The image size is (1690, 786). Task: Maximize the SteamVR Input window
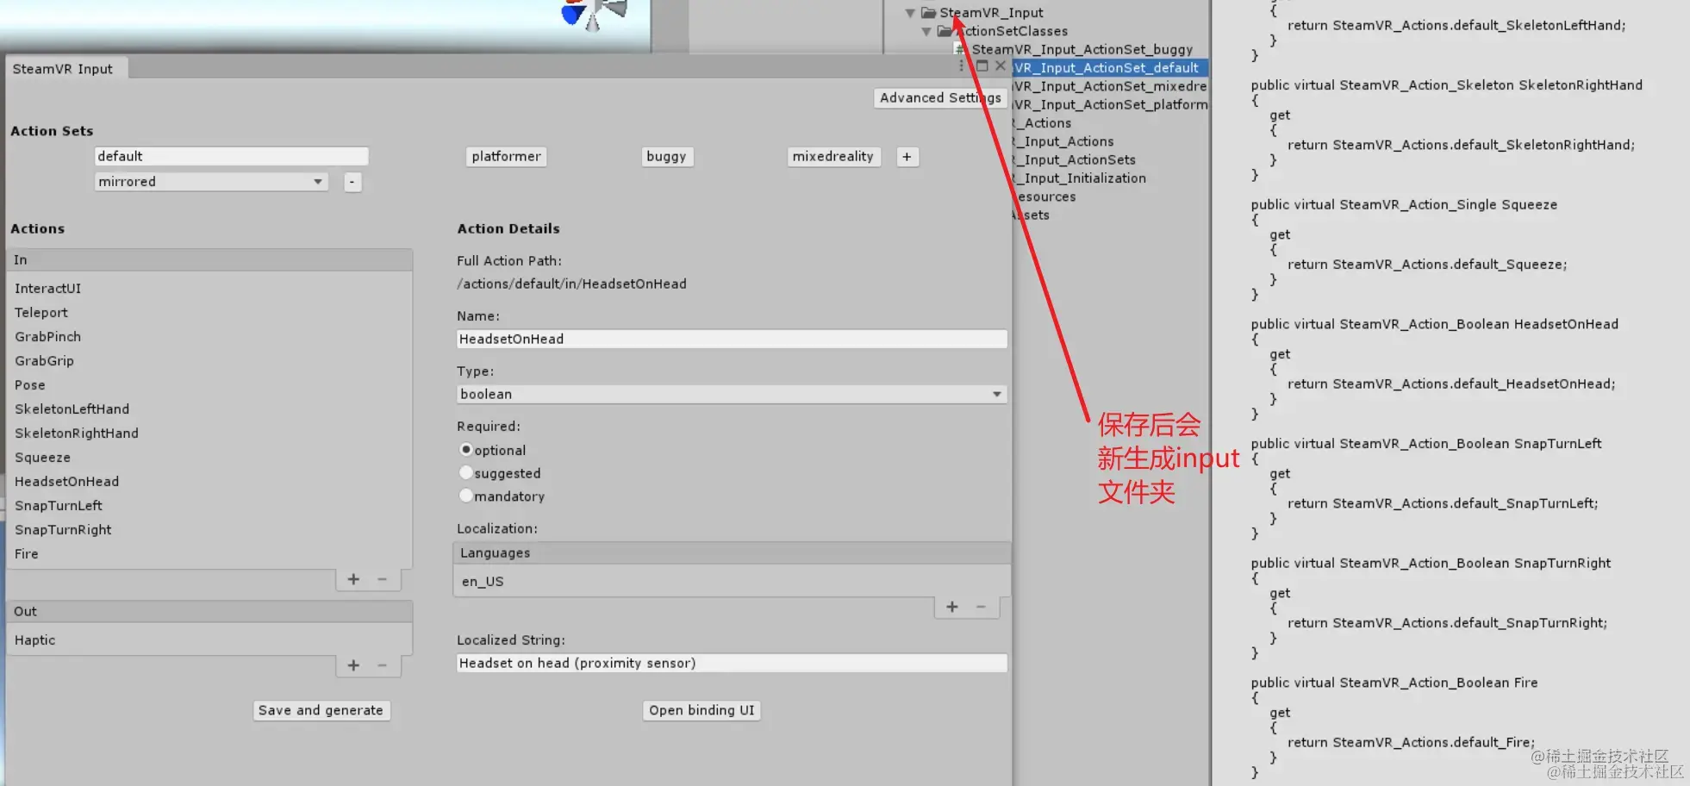click(x=982, y=66)
